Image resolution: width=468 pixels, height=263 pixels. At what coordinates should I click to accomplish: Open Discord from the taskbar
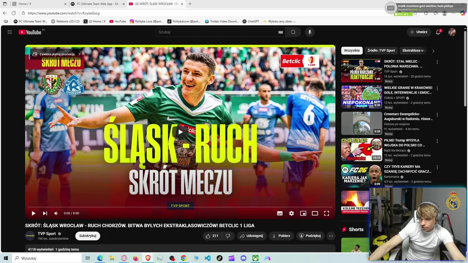pos(244,258)
